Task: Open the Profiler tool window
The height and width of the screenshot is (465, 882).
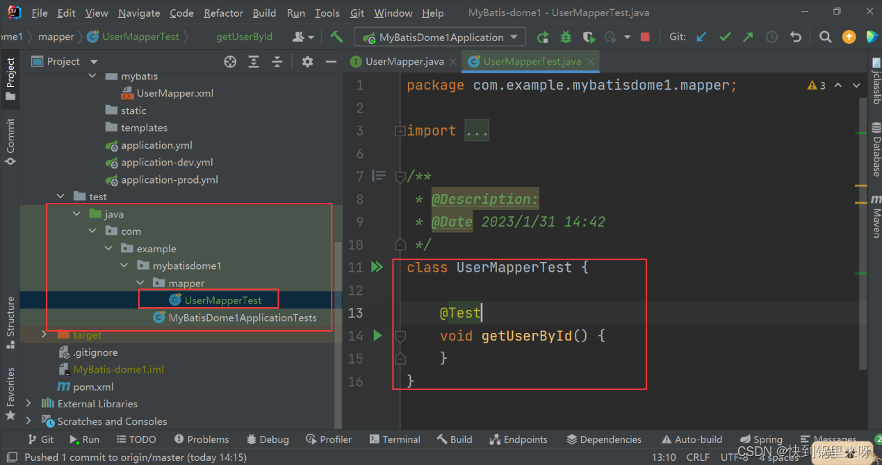Action: pos(329,439)
